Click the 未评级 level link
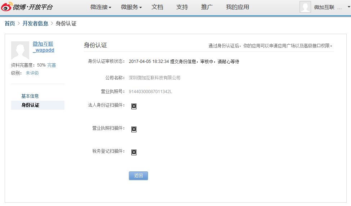This screenshot has width=351, height=206. 32,73
